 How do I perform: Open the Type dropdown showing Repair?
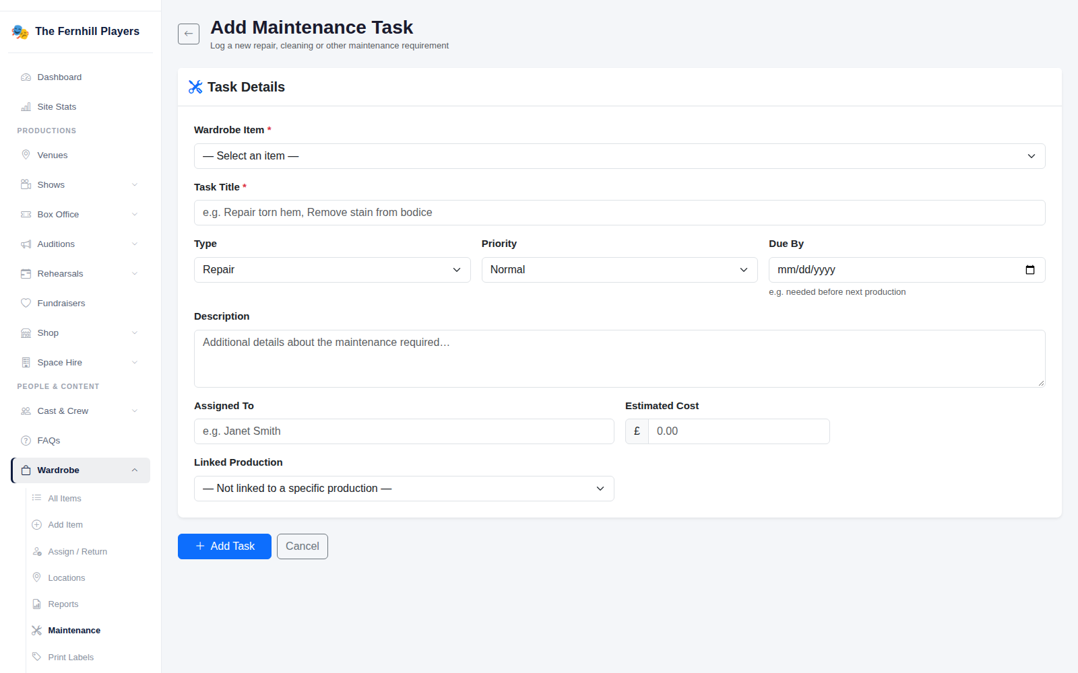point(332,270)
